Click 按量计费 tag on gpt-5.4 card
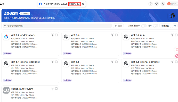This screenshot has height=102, width=178. (67, 54)
